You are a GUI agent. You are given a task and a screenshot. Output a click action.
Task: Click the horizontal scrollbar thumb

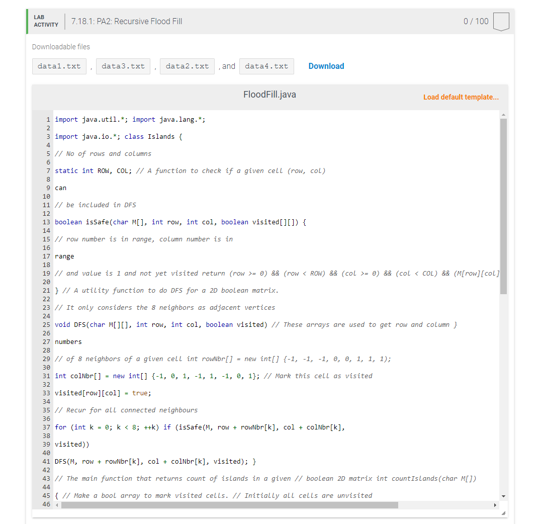[x=230, y=505]
